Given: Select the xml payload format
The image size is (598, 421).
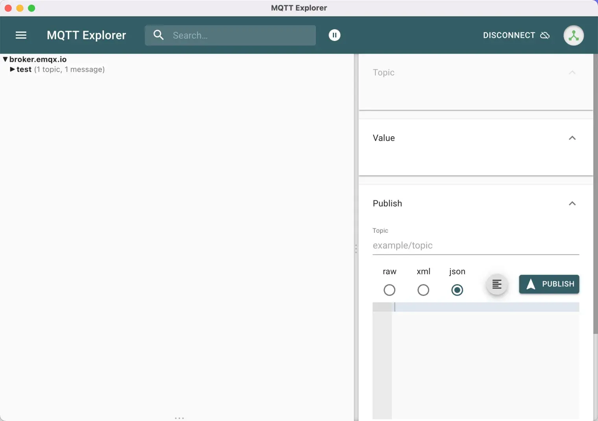Looking at the screenshot, I should [x=423, y=290].
